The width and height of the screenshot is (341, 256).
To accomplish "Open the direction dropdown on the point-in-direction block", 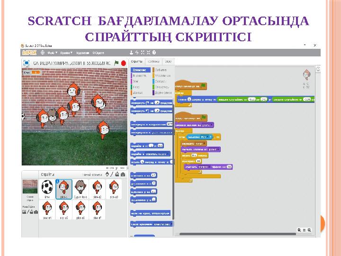I will [x=170, y=124].
